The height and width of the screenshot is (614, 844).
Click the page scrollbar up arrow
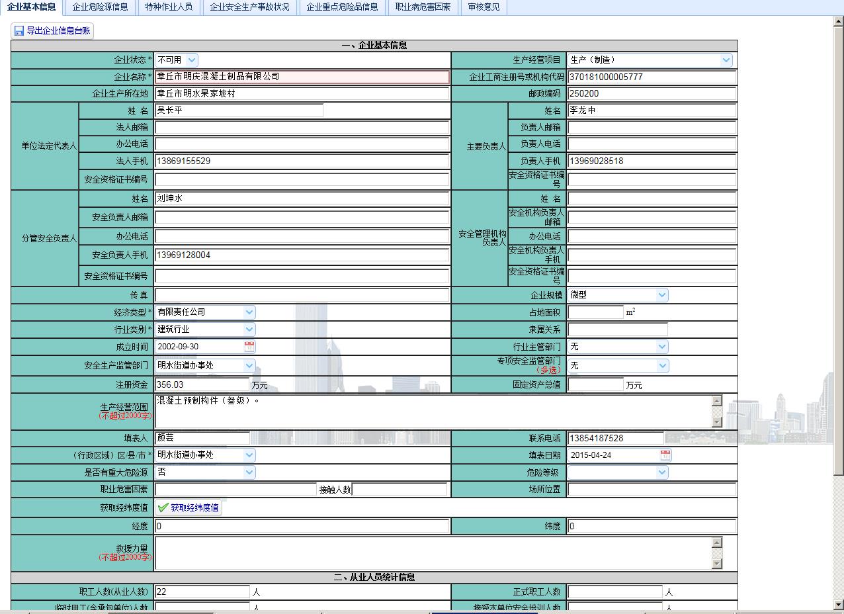[839, 21]
